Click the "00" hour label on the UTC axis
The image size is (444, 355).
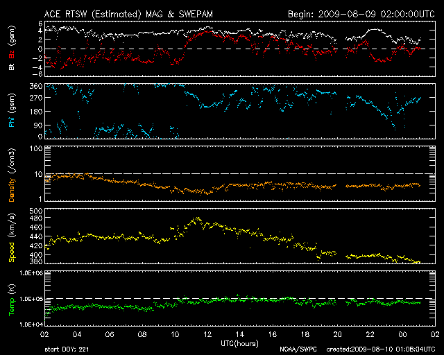(402, 334)
